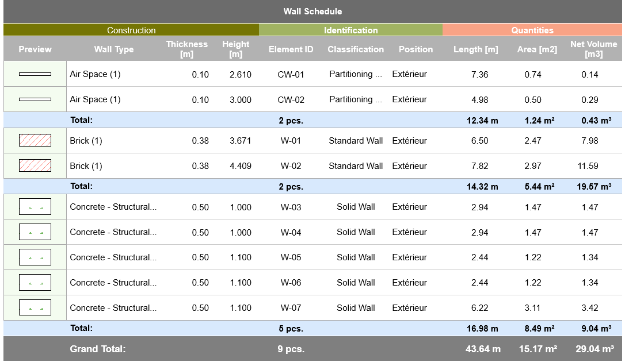Viewport: 625px width, 362px height.
Task: Select the Air Space wall preview swatch for CW-01
Action: tap(35, 74)
